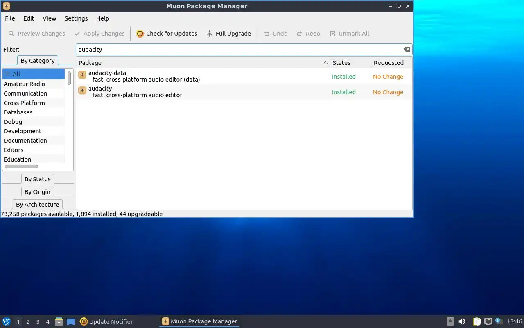Open the View menu
This screenshot has width=524, height=328.
49,18
